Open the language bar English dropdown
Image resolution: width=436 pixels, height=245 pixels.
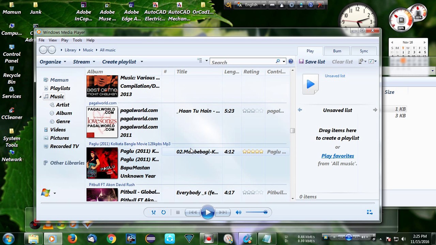tap(264, 5)
